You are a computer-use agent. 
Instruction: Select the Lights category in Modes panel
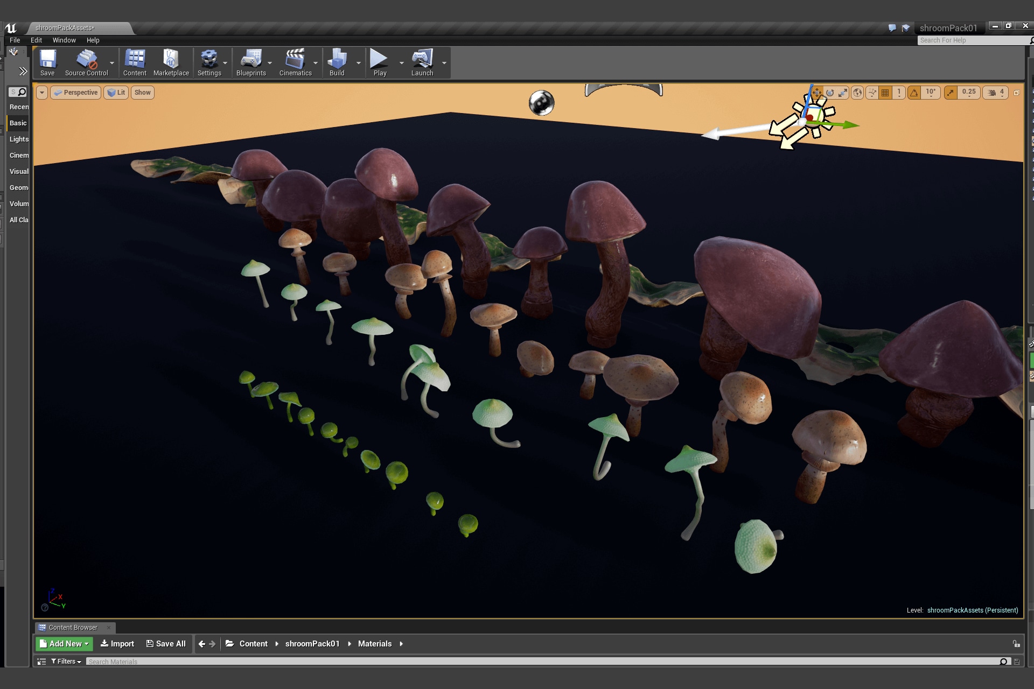pyautogui.click(x=19, y=139)
